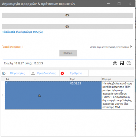Click the first 0% progress bar

click(67, 15)
